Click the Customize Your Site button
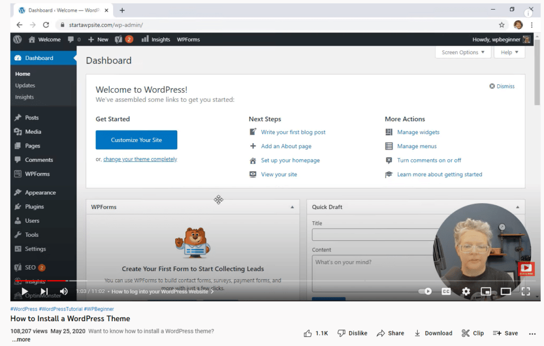 (x=137, y=140)
